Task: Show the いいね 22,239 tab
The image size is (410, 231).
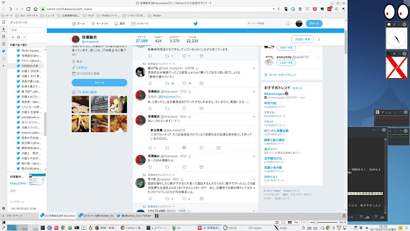Action: click(192, 39)
